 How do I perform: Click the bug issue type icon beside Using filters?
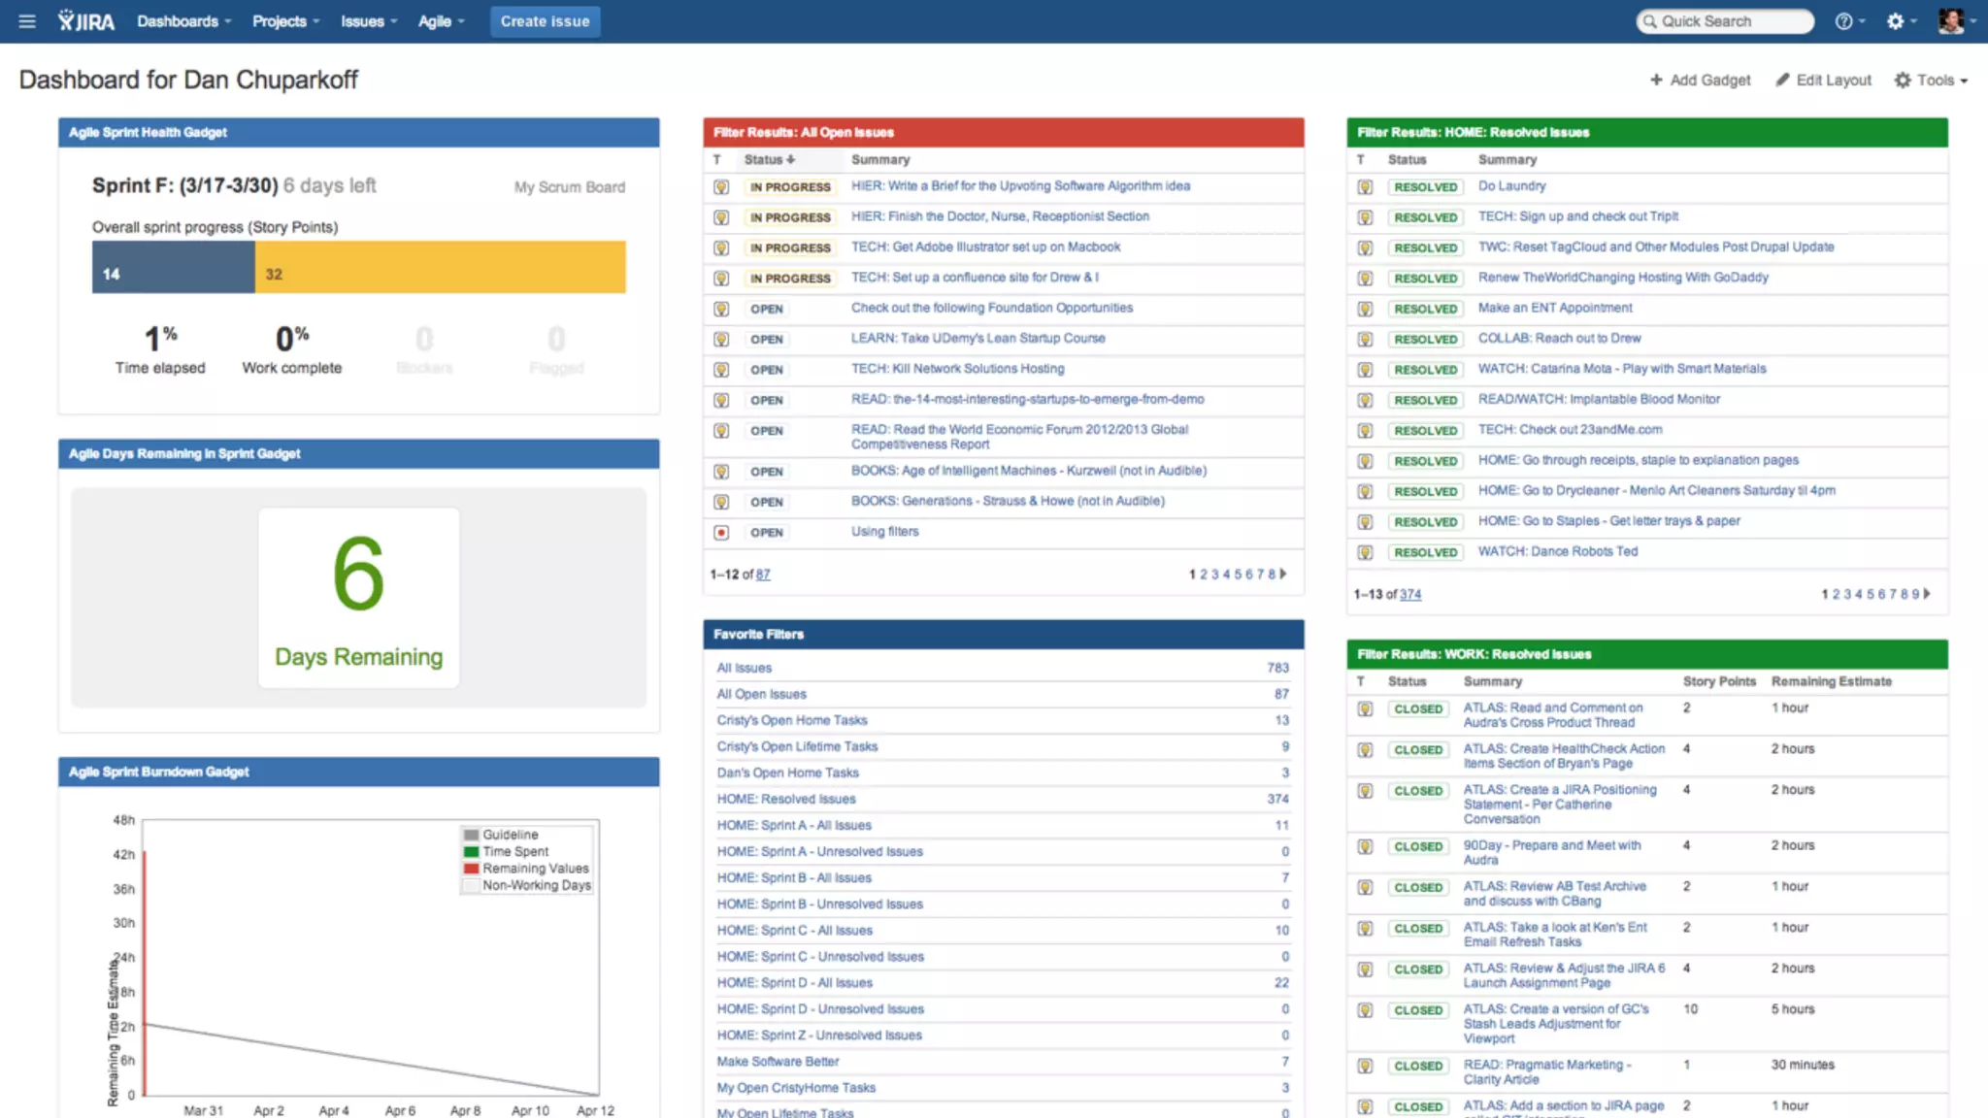click(x=721, y=532)
